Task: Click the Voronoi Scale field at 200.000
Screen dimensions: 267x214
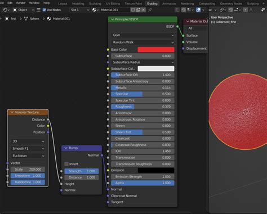Action: 28,170
